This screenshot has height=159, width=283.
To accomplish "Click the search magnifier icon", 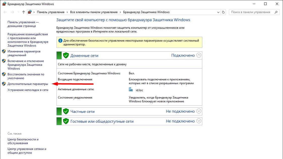I will [276, 12].
